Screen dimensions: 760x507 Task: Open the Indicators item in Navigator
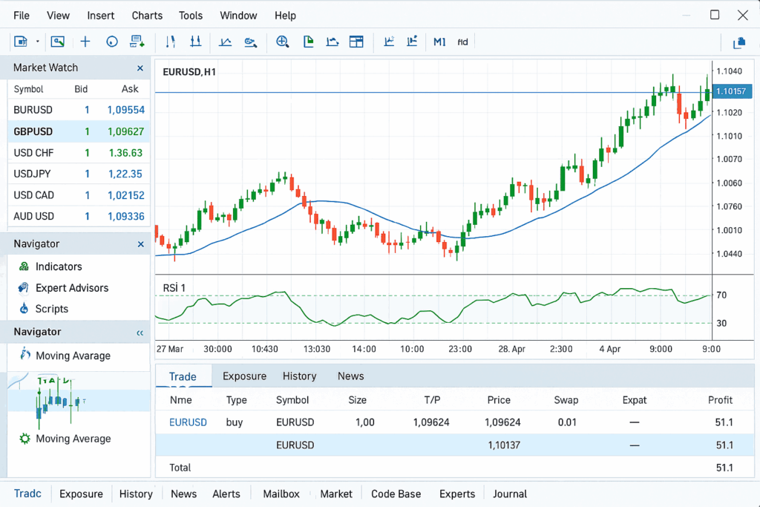click(x=59, y=266)
